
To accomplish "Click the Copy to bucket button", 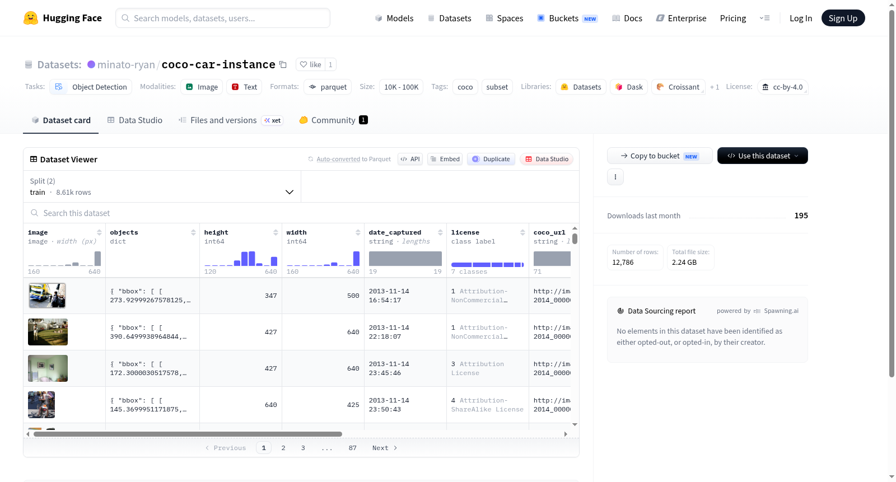I will tap(660, 156).
